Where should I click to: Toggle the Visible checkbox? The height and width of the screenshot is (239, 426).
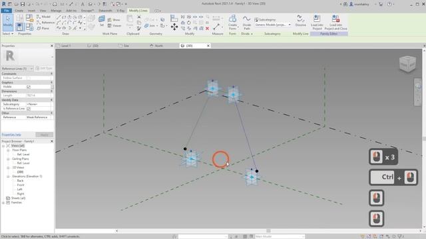29,87
